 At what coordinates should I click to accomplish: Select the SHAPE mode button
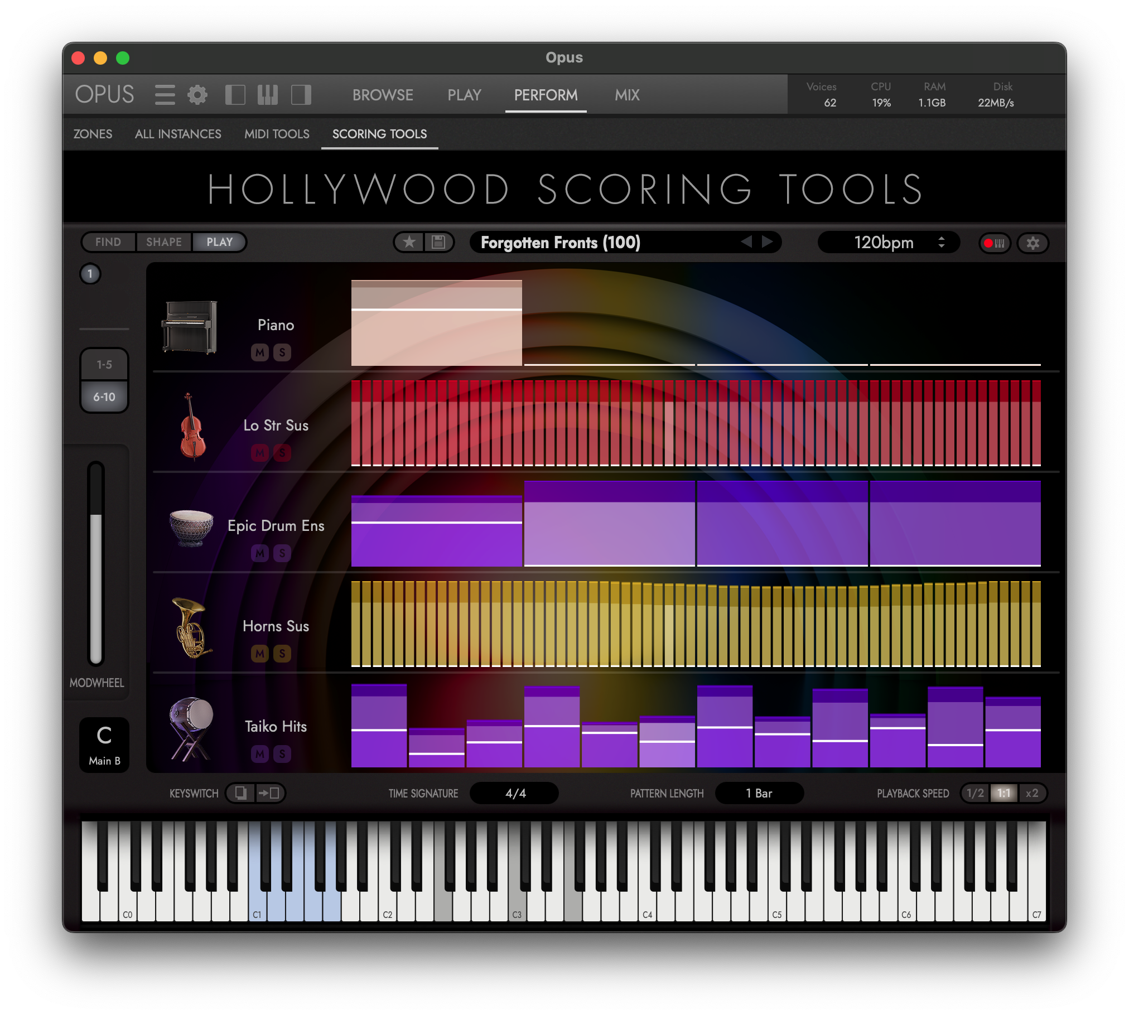[164, 242]
